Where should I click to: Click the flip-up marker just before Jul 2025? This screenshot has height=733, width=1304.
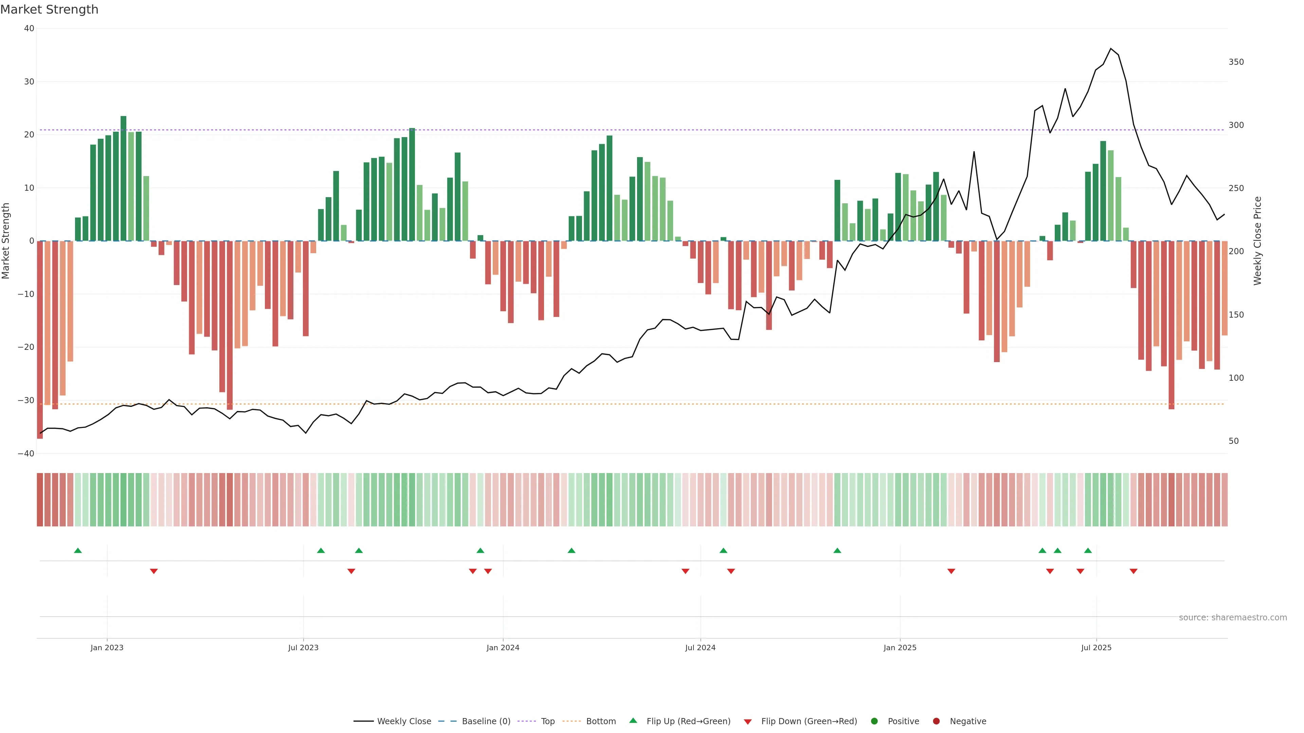coord(1088,550)
